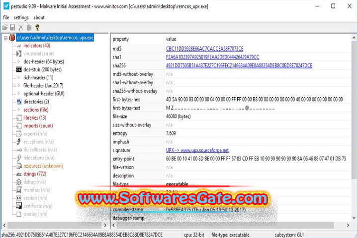Select the indicators (40) tree item
Image resolution: width=358 pixels, height=238 pixels.
[36, 46]
